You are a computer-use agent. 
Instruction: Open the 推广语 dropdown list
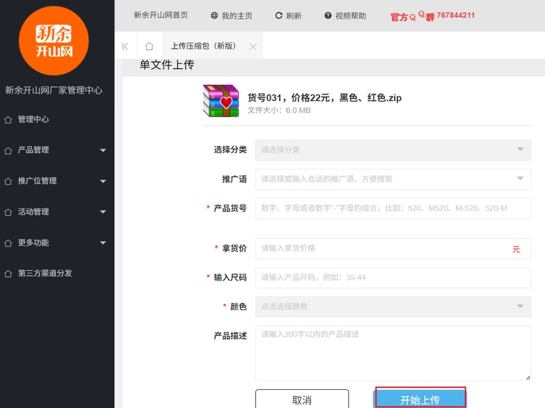392,179
